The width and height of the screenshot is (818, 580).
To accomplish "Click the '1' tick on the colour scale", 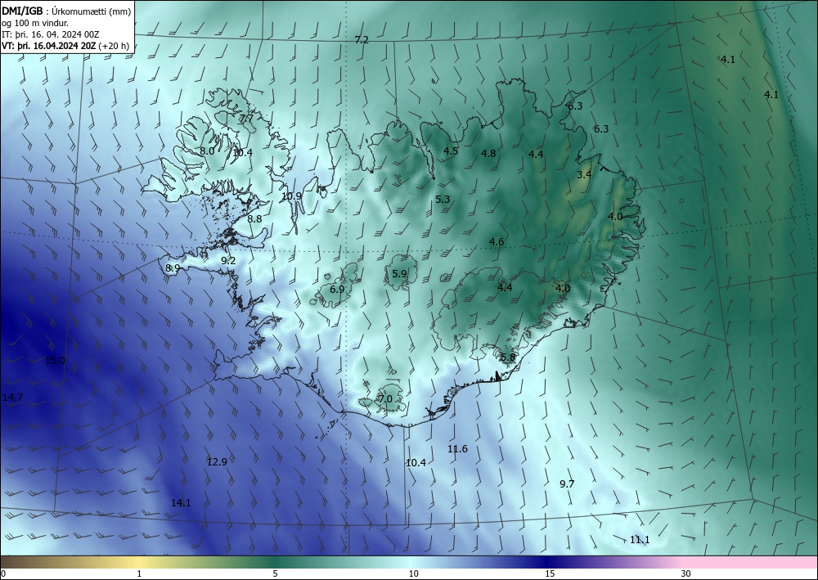I will click(139, 574).
